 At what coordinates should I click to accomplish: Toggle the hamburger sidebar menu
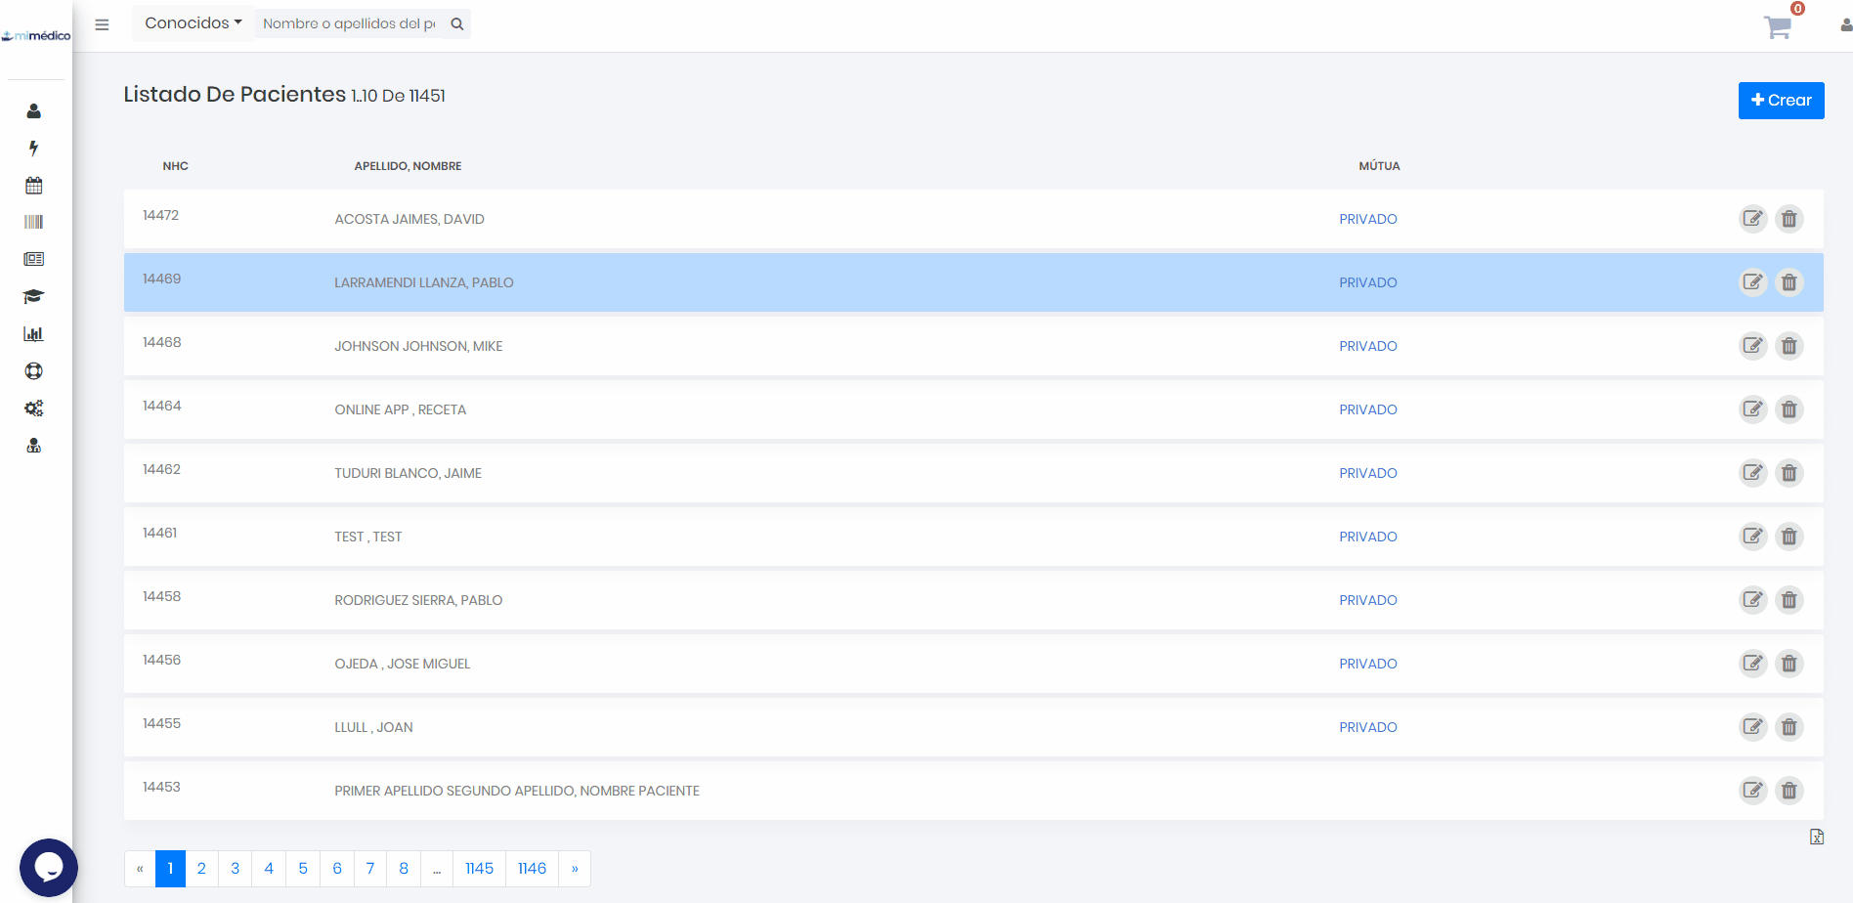102,24
